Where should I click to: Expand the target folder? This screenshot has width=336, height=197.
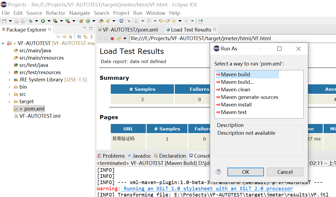pos(9,101)
